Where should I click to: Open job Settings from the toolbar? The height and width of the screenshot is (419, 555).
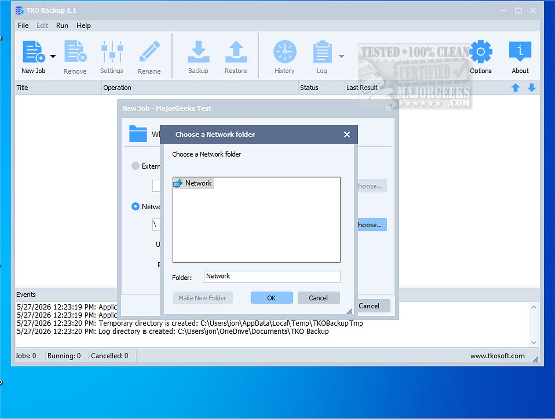point(112,52)
